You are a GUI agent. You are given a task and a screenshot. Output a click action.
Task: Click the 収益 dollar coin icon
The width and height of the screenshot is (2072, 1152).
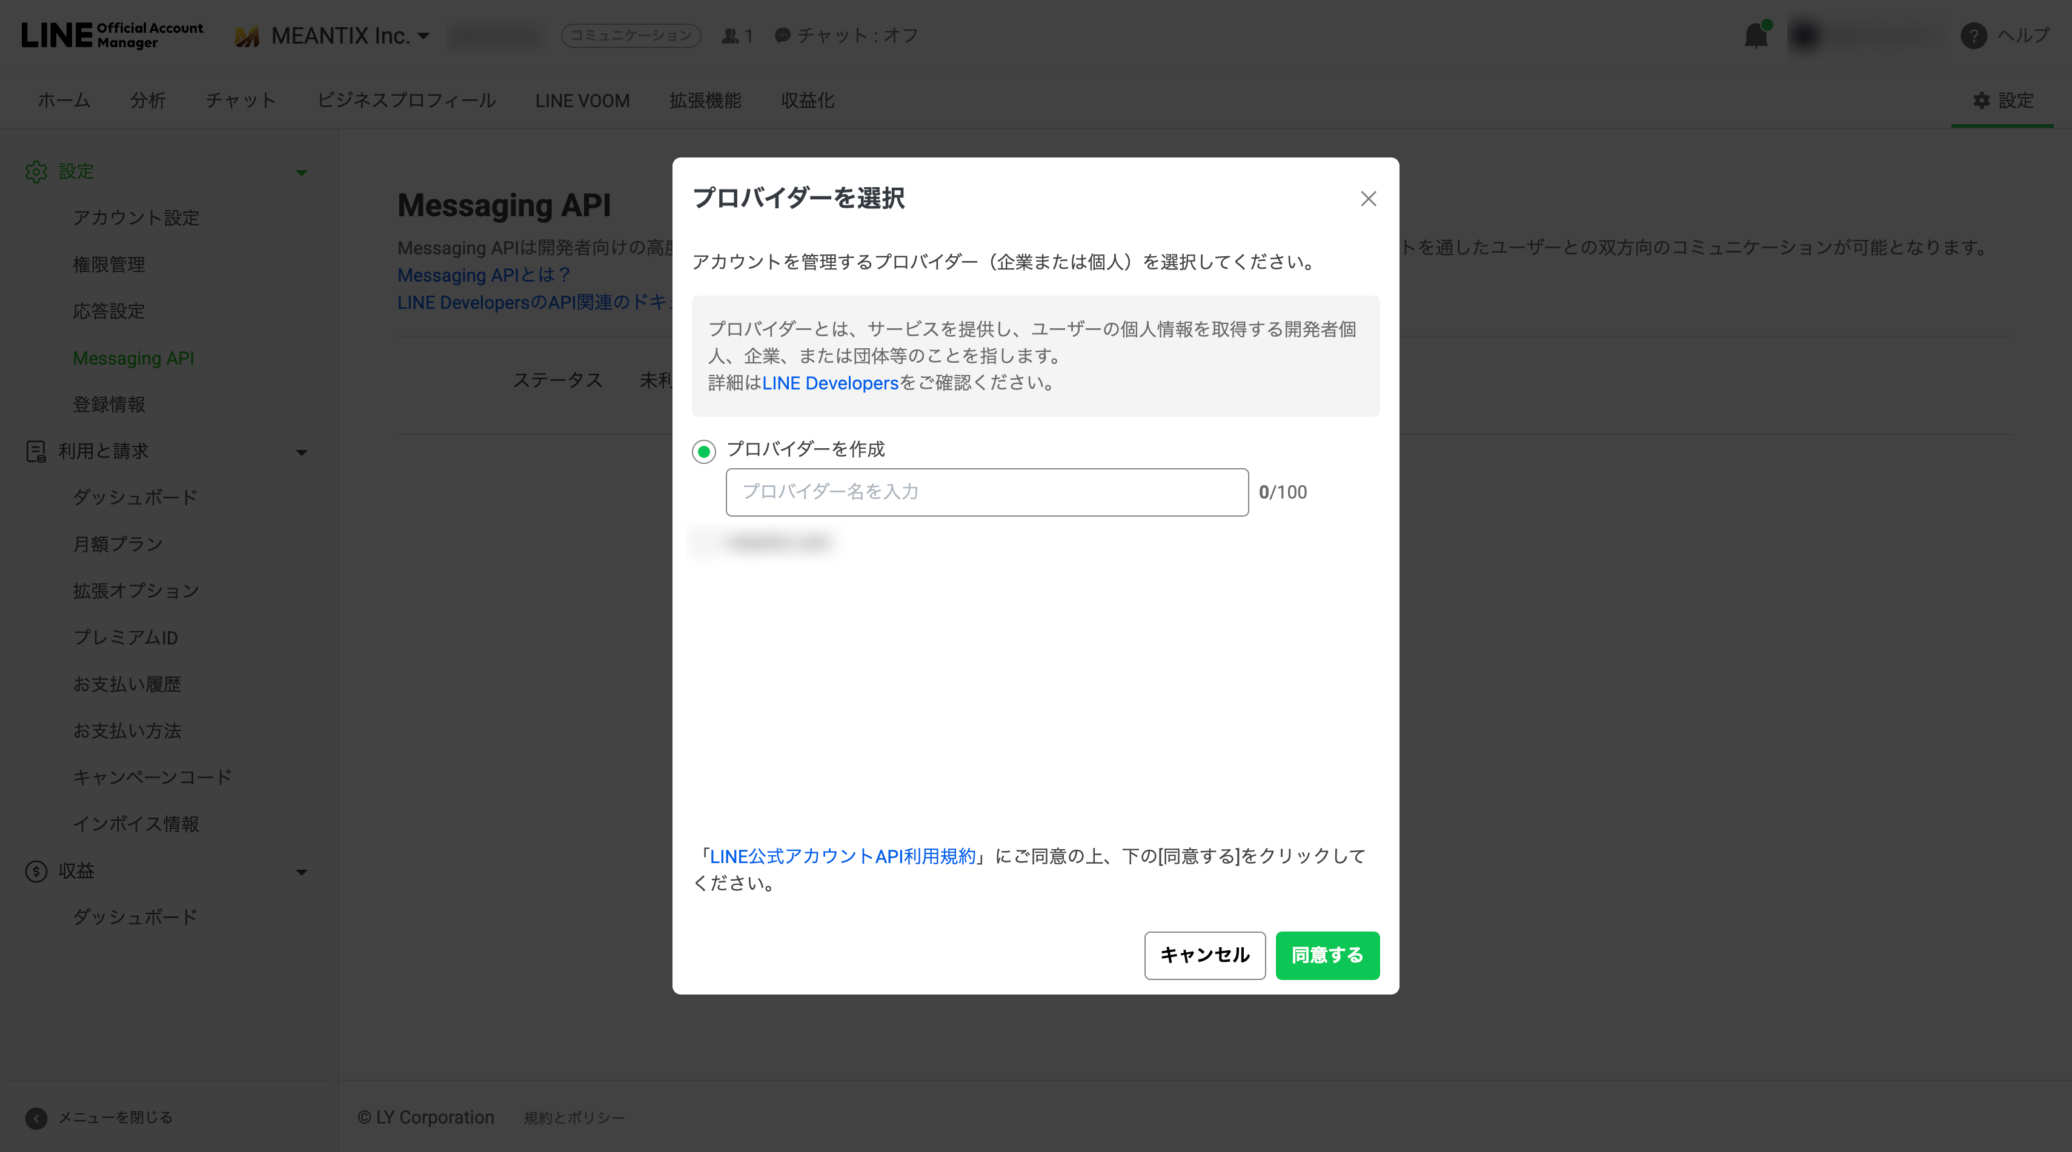click(36, 870)
